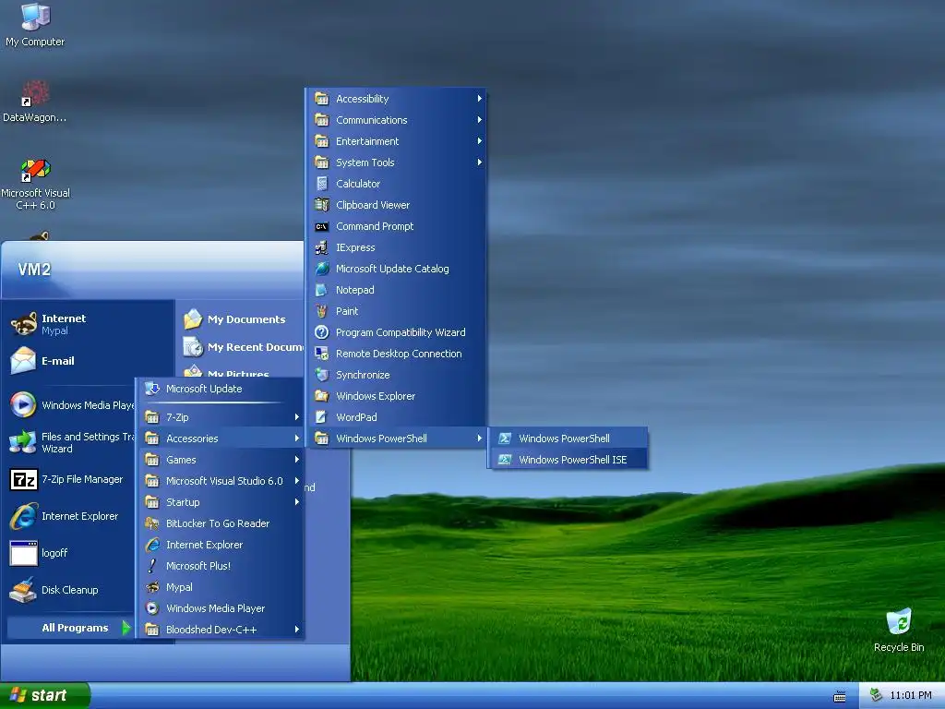This screenshot has height=709, width=945.
Task: Expand the Accessibility submenu arrow
Action: (480, 98)
